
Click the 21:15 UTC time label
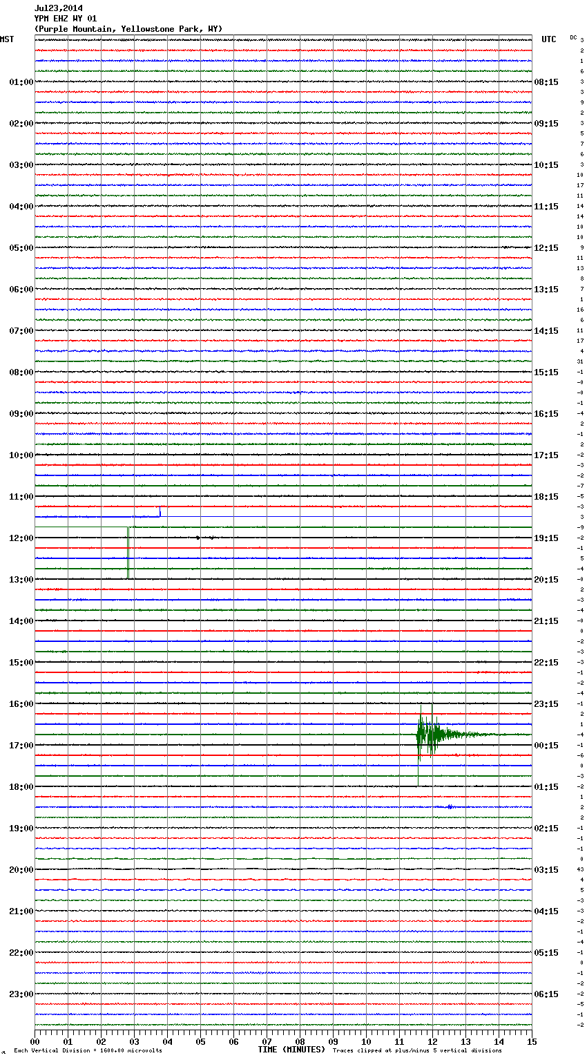[546, 621]
